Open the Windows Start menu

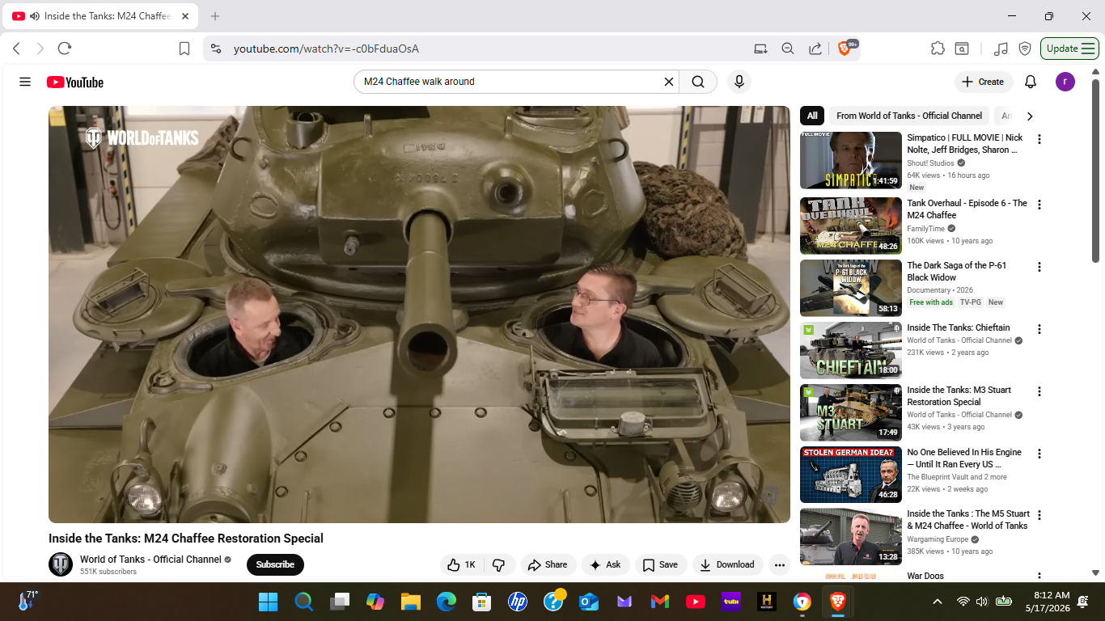tap(268, 602)
